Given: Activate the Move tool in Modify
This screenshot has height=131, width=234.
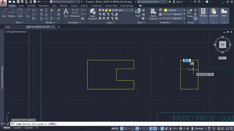Looking at the screenshot, I should click(41, 10).
